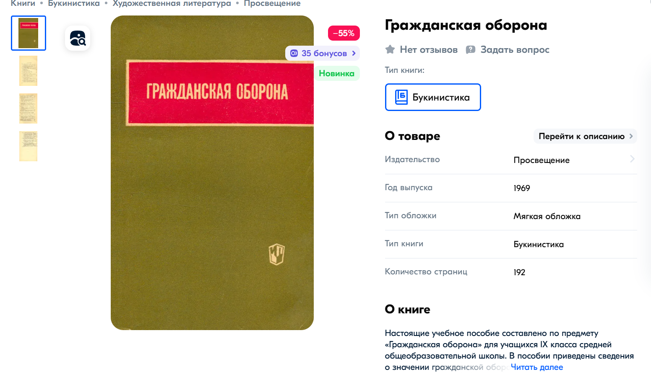Click the question bubble icon

point(471,49)
